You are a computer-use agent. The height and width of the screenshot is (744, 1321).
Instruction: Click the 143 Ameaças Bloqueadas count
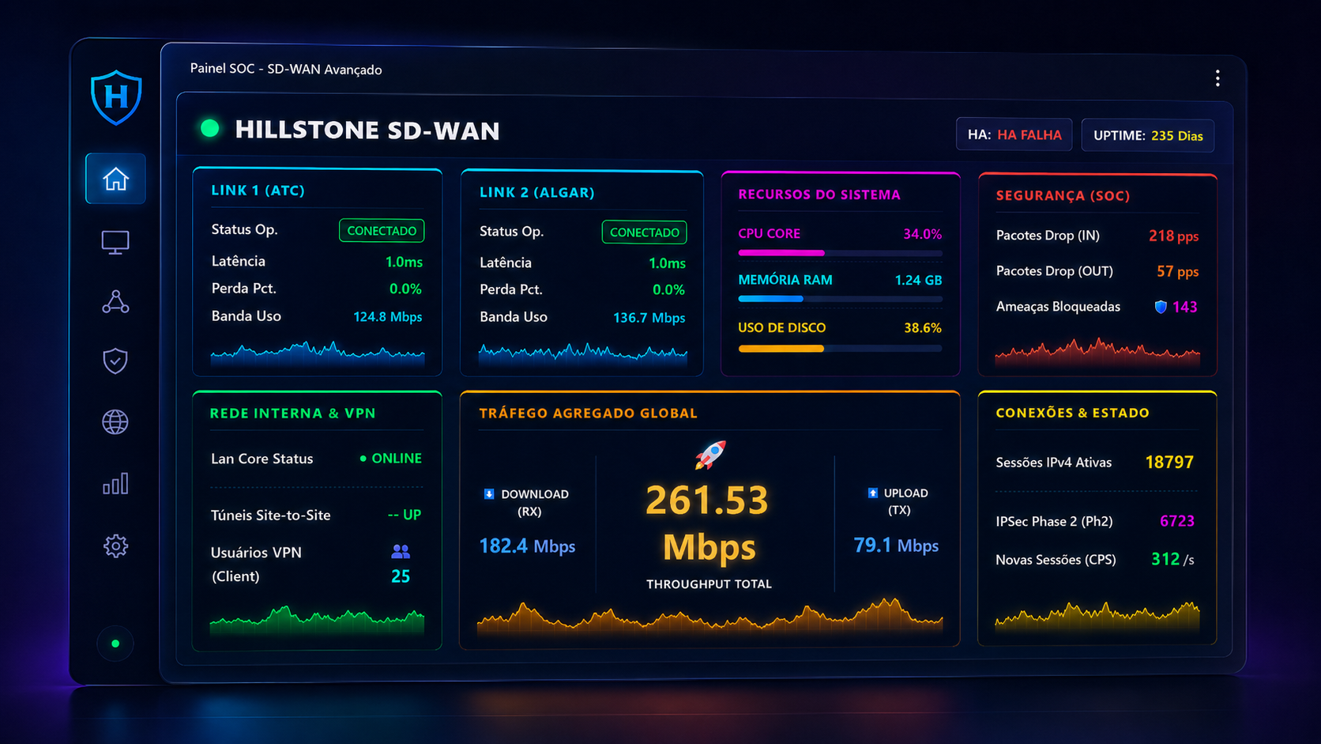[1184, 307]
